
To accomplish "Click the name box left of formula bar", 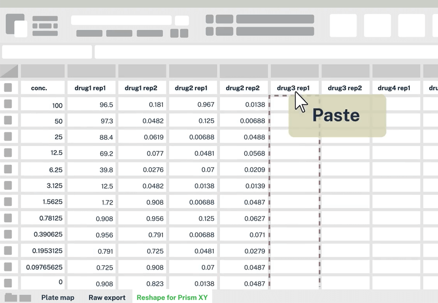I will pyautogui.click(x=47, y=52).
